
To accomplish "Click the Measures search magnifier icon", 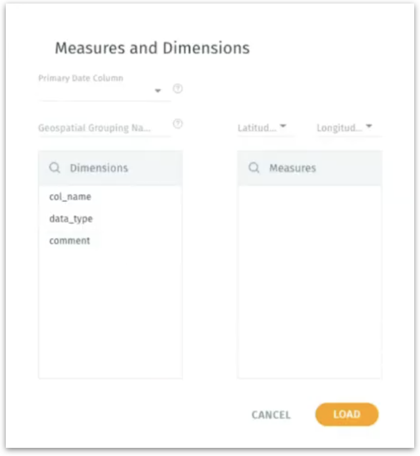I will [254, 168].
